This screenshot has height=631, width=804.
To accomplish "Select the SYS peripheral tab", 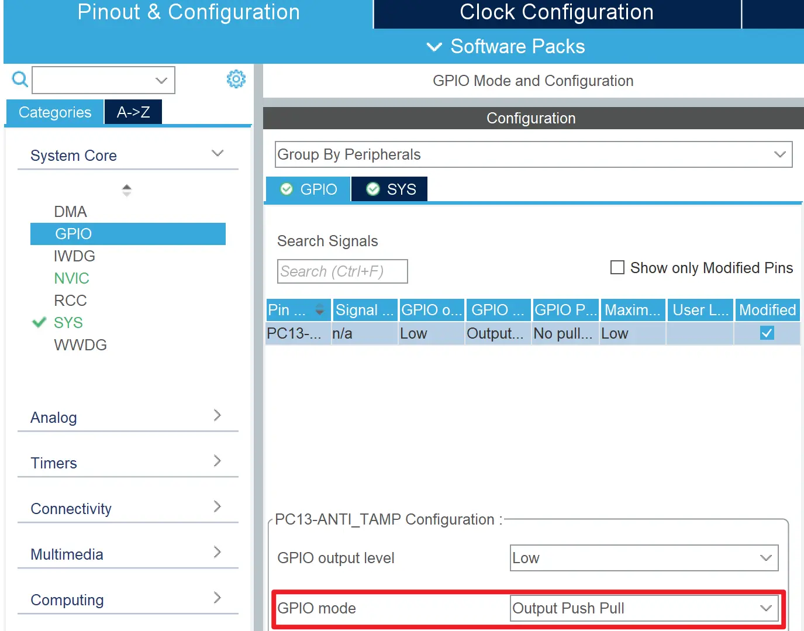I will click(x=390, y=189).
